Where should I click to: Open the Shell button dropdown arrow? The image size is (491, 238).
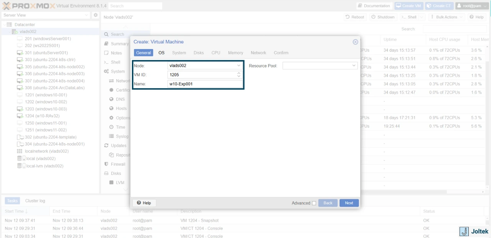pos(422,17)
